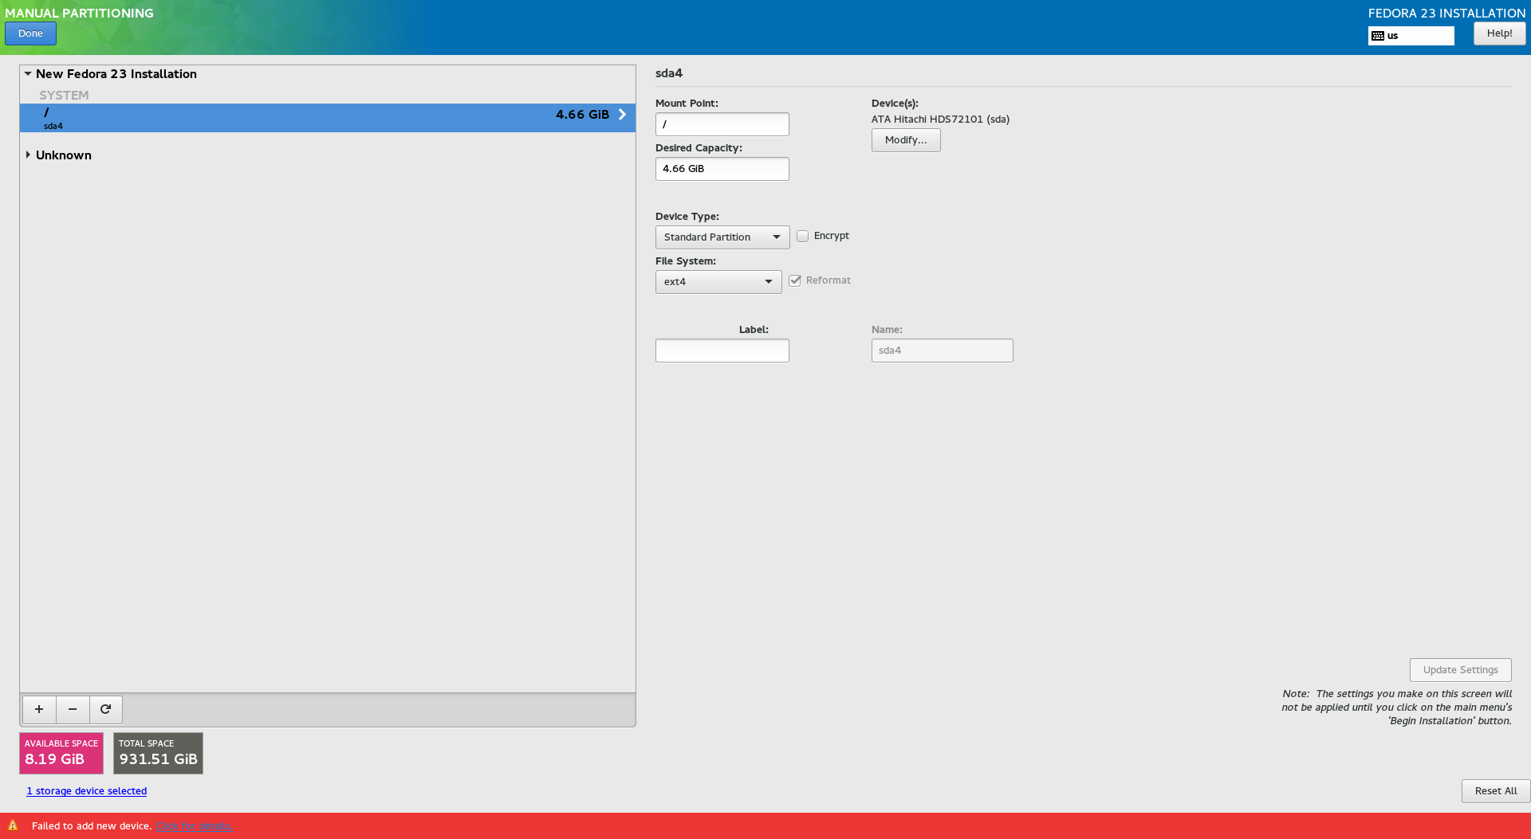Open the 1 storage device selected link
The image size is (1531, 839).
point(87,791)
